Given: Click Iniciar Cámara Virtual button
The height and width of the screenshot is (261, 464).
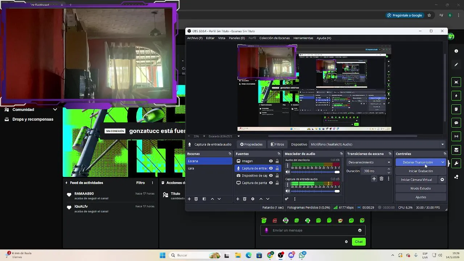Looking at the screenshot, I should click(416, 180).
